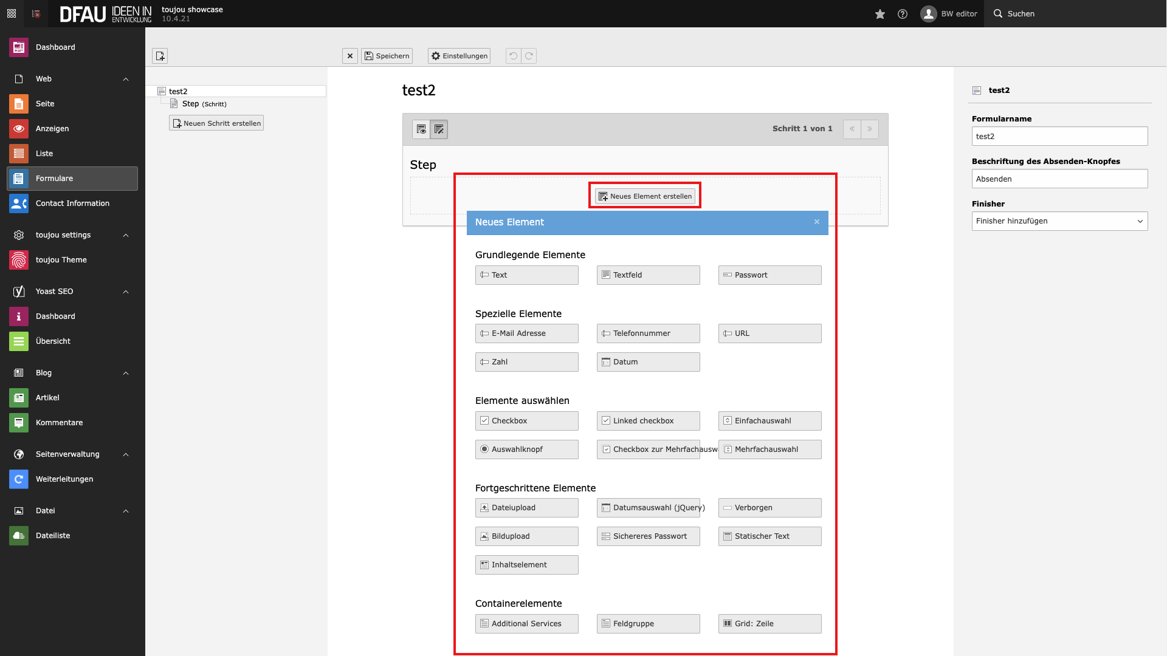This screenshot has width=1167, height=656.
Task: Add a URL element
Action: (770, 333)
